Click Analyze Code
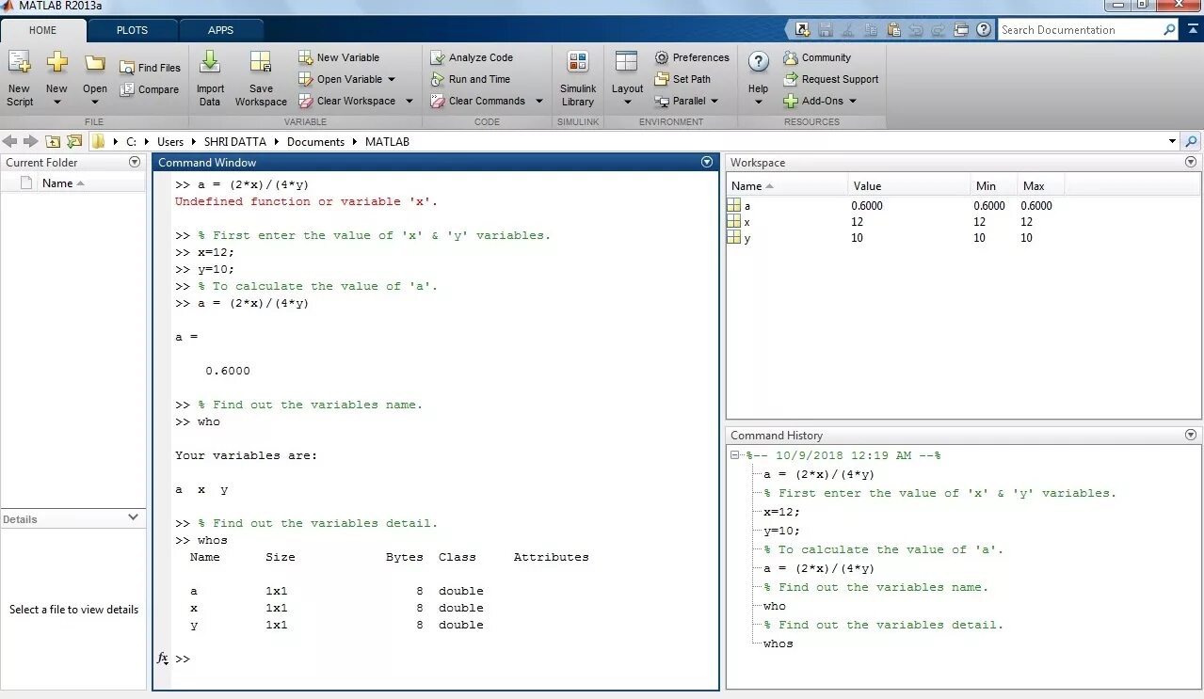 point(472,57)
